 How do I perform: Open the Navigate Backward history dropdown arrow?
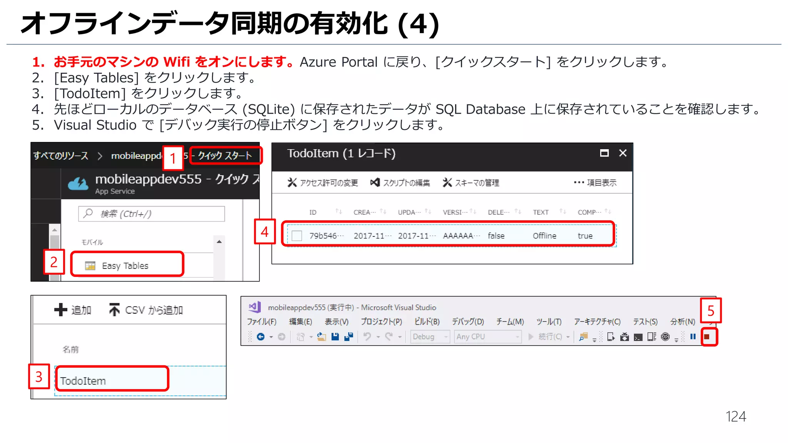tap(271, 337)
